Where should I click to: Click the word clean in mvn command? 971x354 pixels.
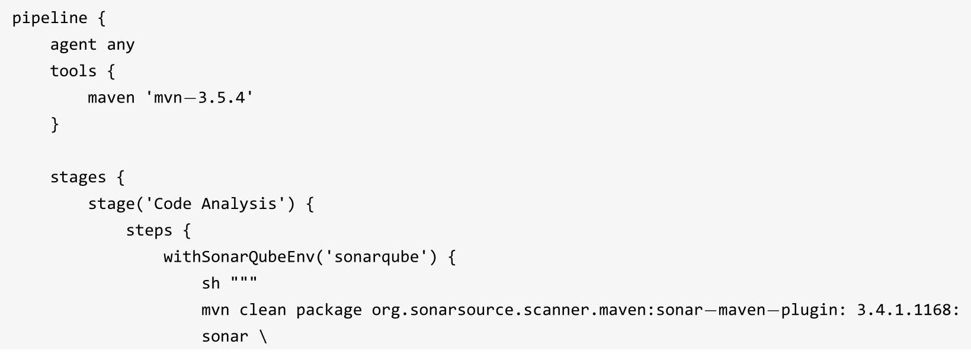(x=263, y=310)
